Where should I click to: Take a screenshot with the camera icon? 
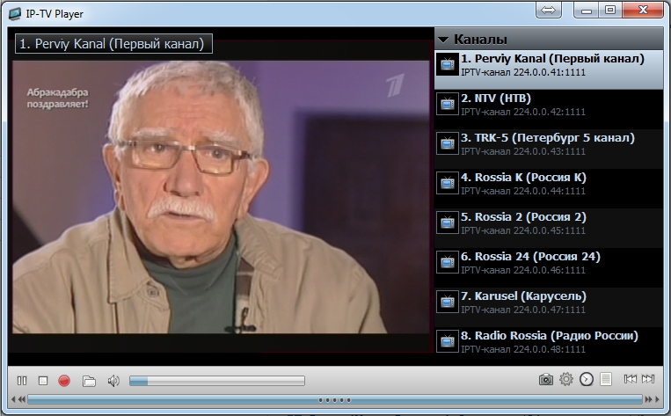pyautogui.click(x=546, y=379)
